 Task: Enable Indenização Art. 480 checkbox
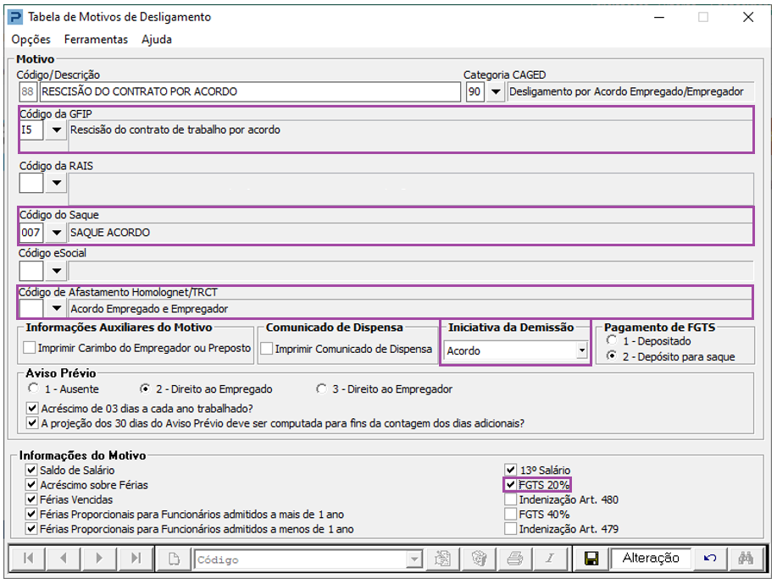(x=510, y=499)
